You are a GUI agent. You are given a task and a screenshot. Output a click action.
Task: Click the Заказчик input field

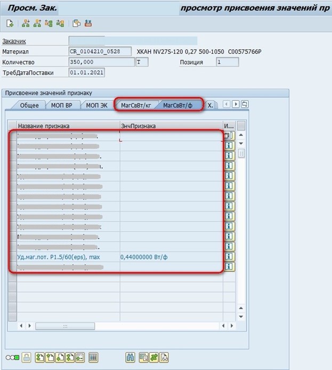pyautogui.click(x=133, y=41)
